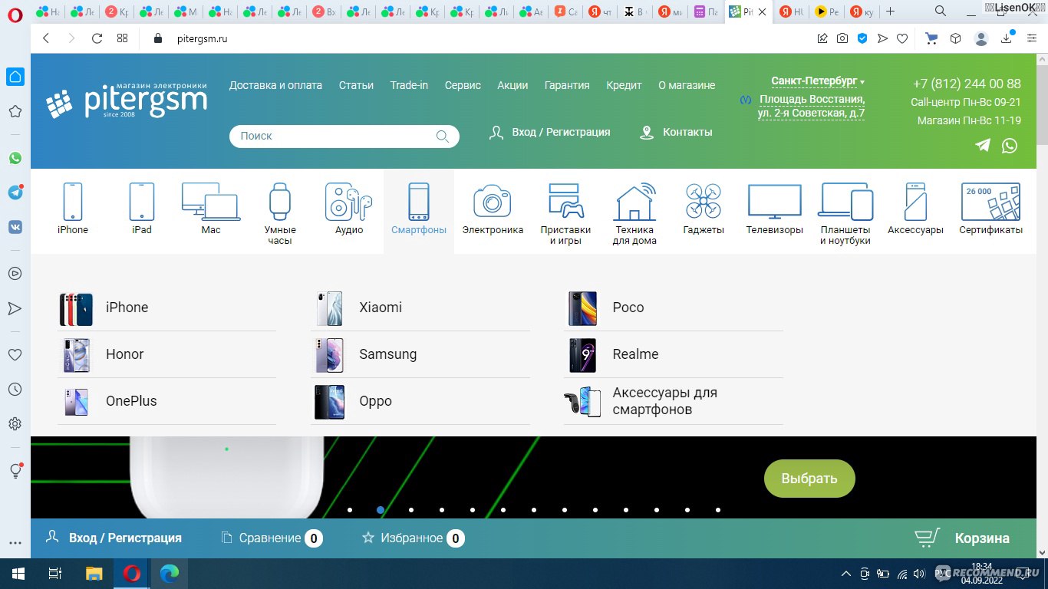This screenshot has height=589, width=1048.
Task: Open Telegram in the Opera sidebar
Action: point(15,192)
